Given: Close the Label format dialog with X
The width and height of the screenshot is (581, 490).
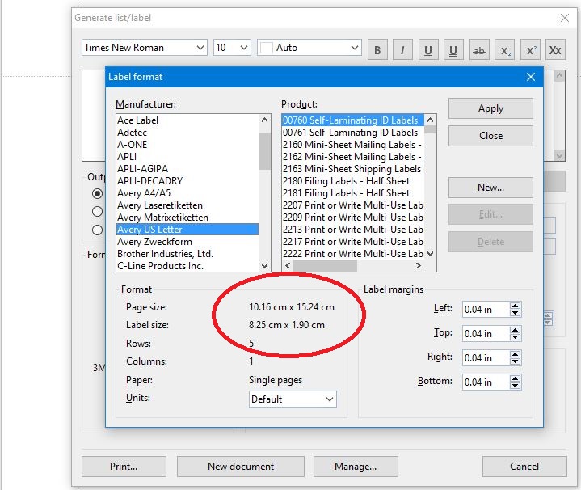Looking at the screenshot, I should [x=531, y=77].
